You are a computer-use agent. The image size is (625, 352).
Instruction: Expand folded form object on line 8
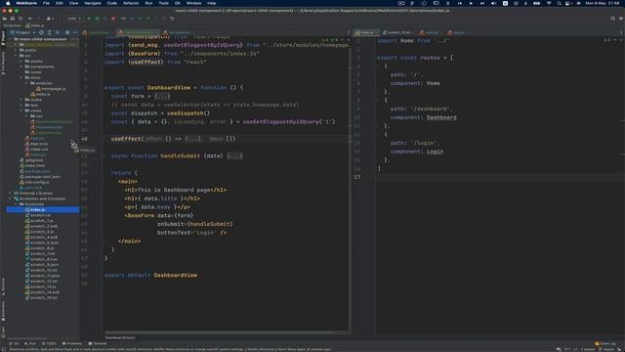(x=162, y=96)
